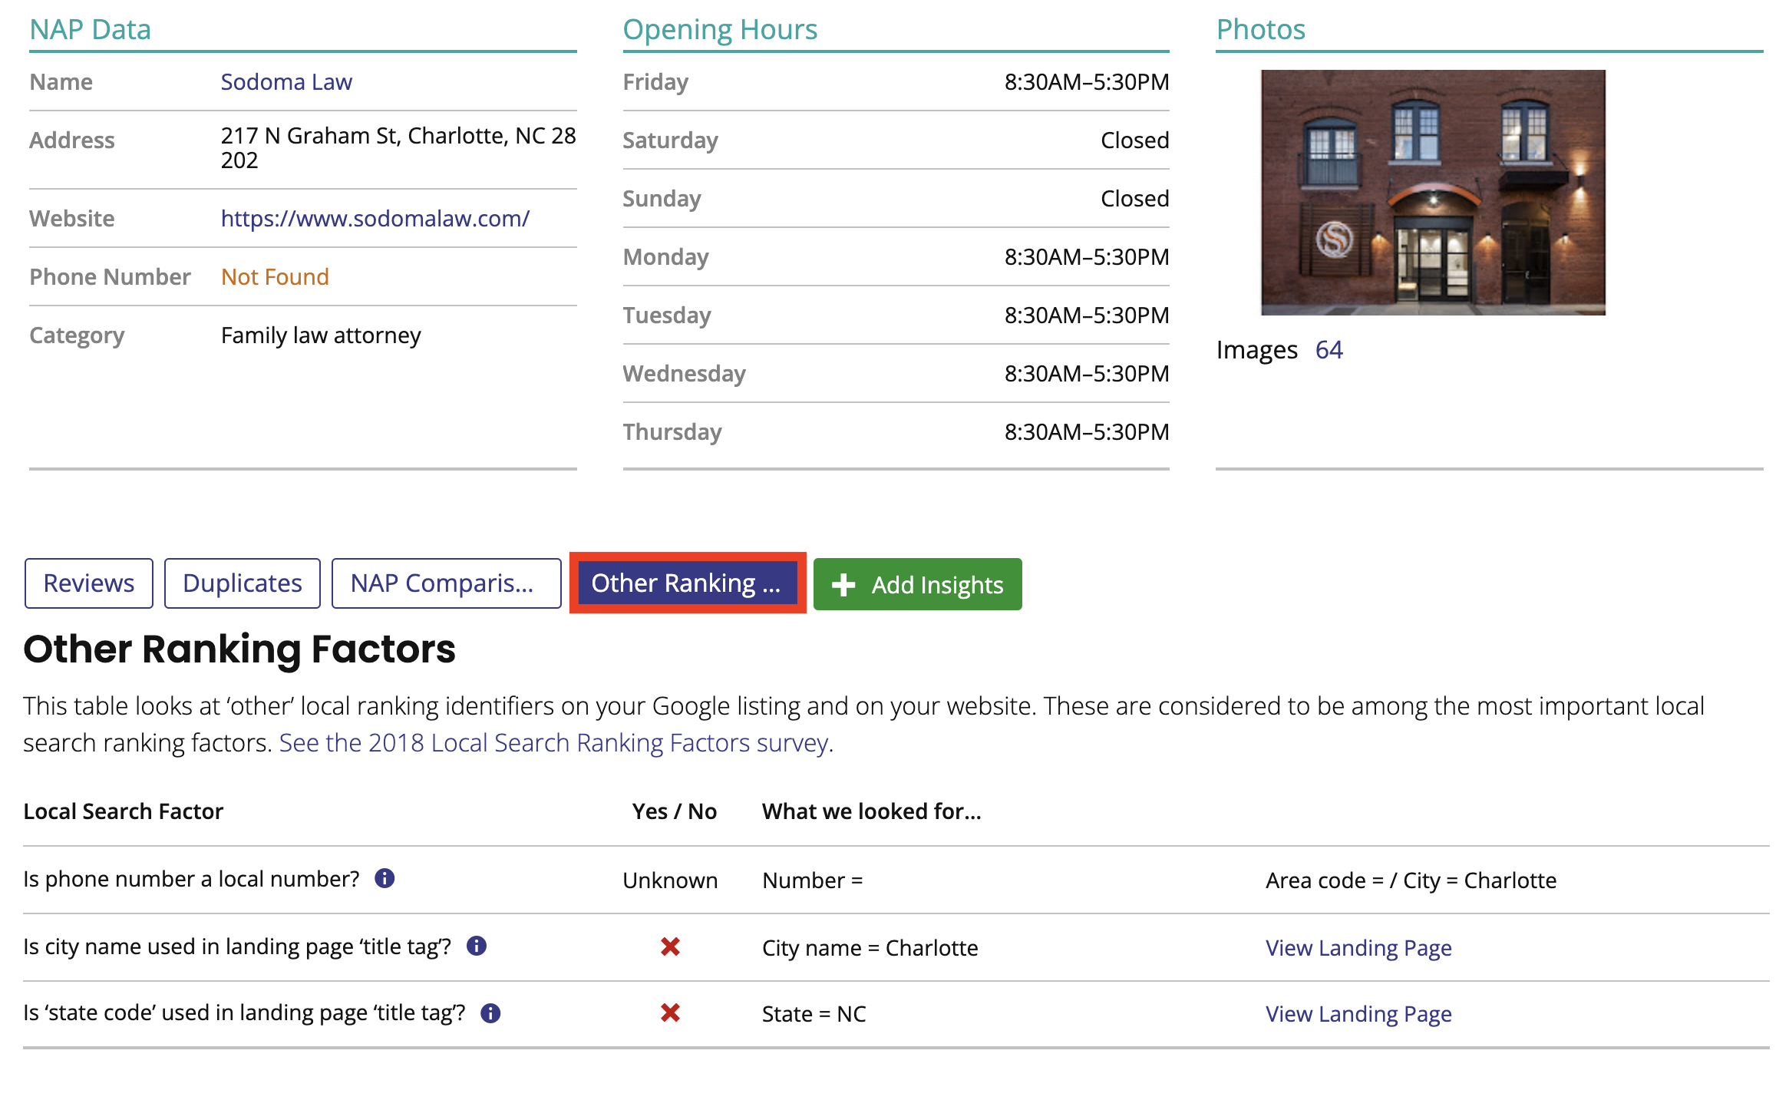
Task: Click Area code = / City = Charlotte
Action: point(1411,880)
